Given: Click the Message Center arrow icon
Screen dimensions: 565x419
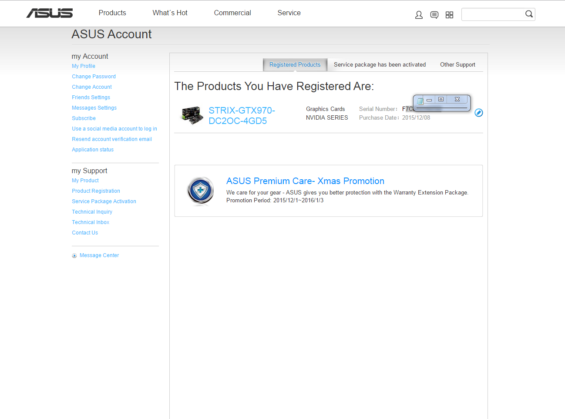Looking at the screenshot, I should tap(74, 256).
